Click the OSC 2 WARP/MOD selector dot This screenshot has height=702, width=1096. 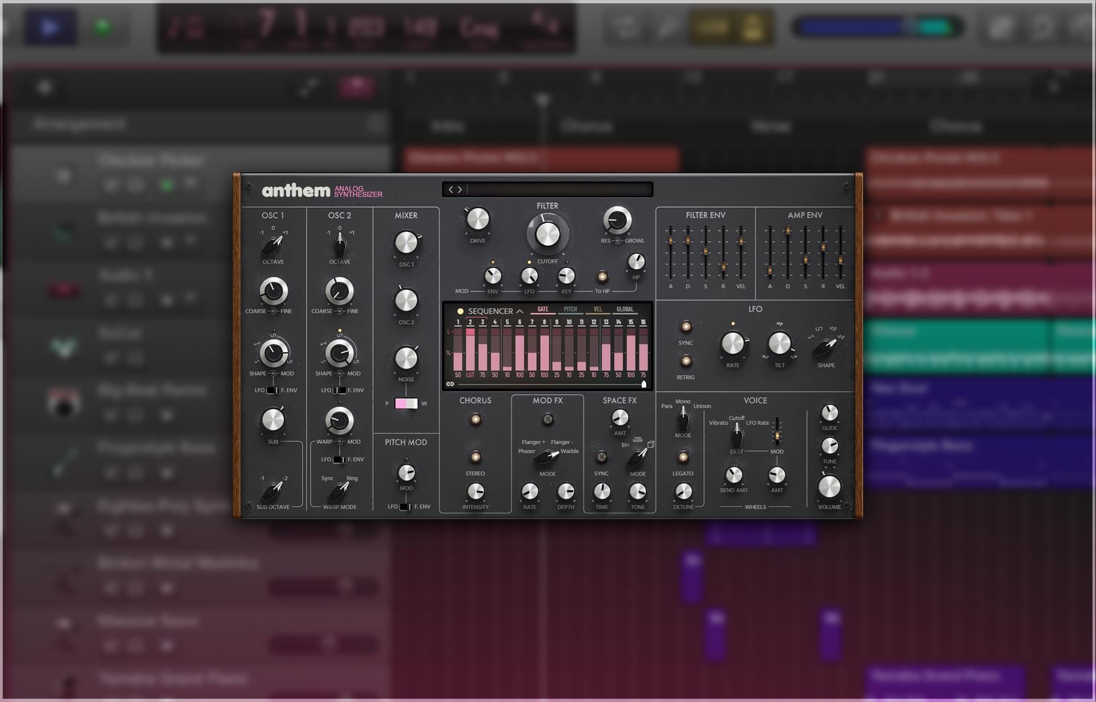(339, 442)
